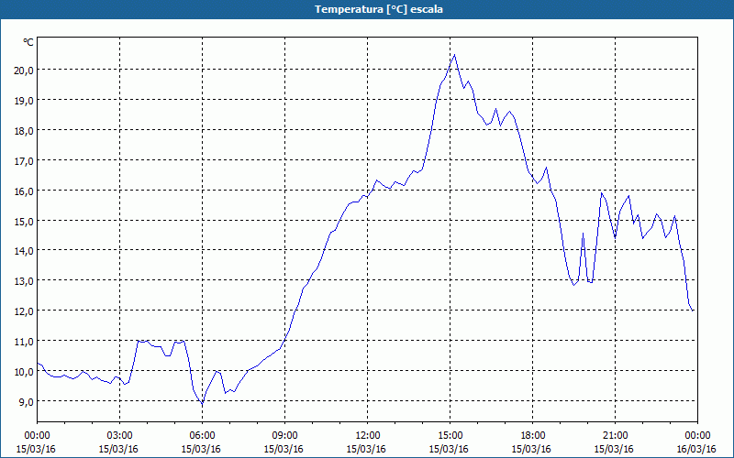
Task: Click the 12,0 axis label
Action: click(24, 311)
